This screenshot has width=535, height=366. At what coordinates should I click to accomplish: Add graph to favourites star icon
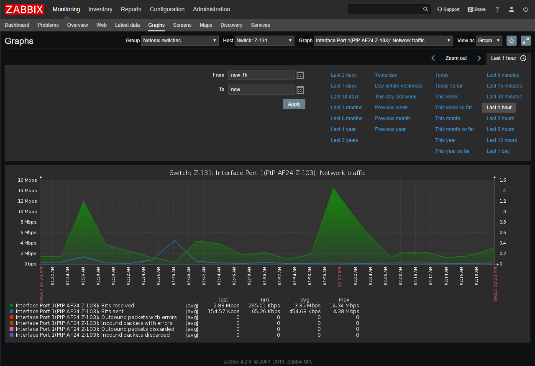pyautogui.click(x=511, y=41)
